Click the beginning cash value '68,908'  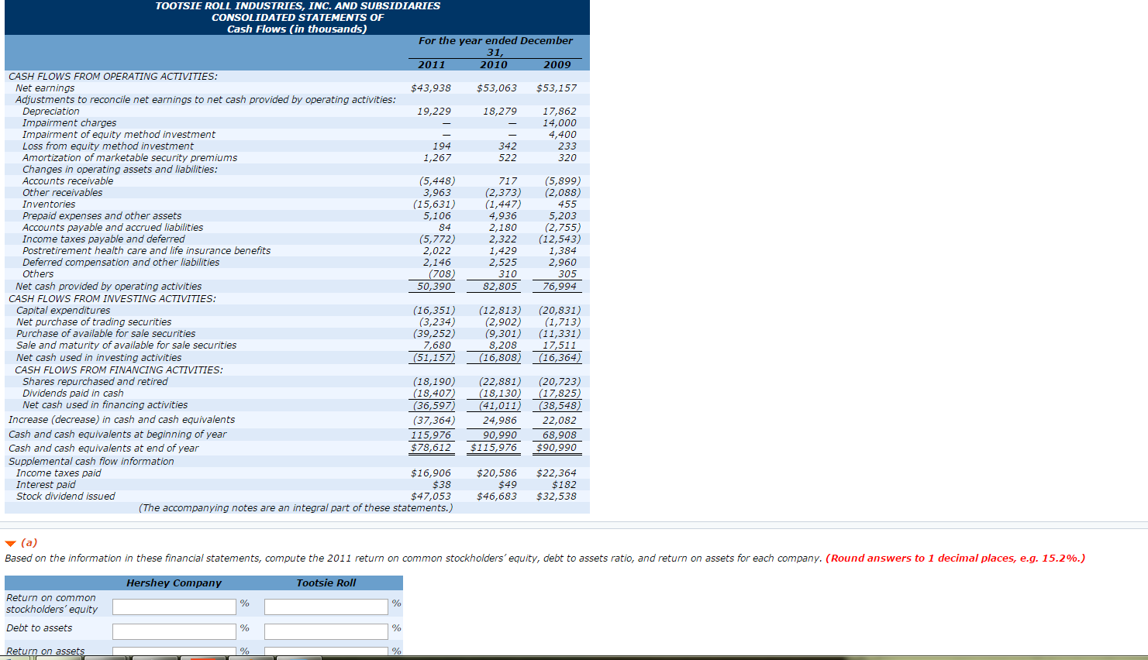coord(559,435)
